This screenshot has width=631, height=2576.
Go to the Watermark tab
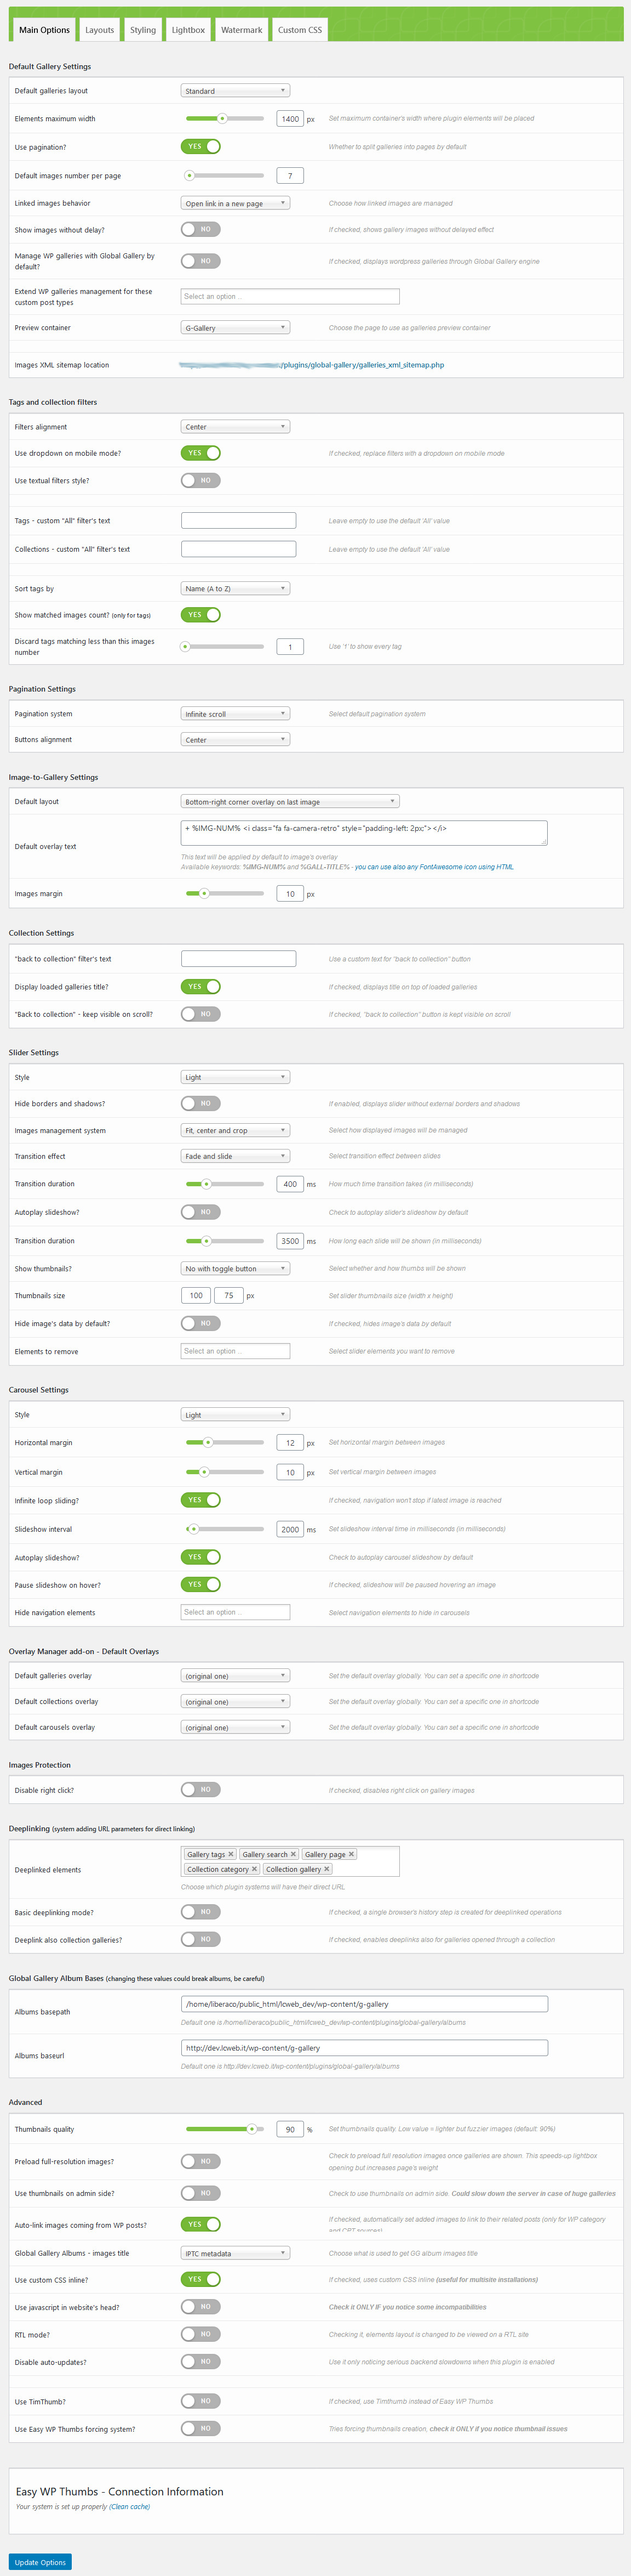[x=242, y=30]
